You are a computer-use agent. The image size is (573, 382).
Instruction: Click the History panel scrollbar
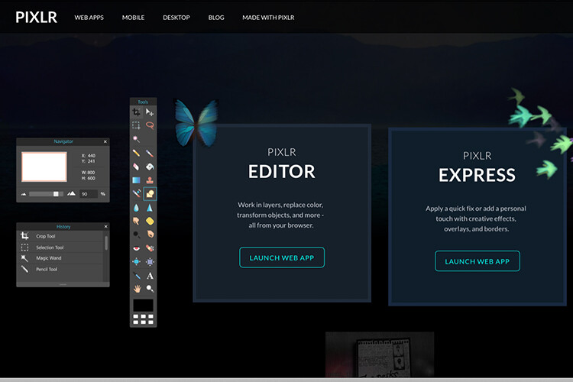coord(106,243)
